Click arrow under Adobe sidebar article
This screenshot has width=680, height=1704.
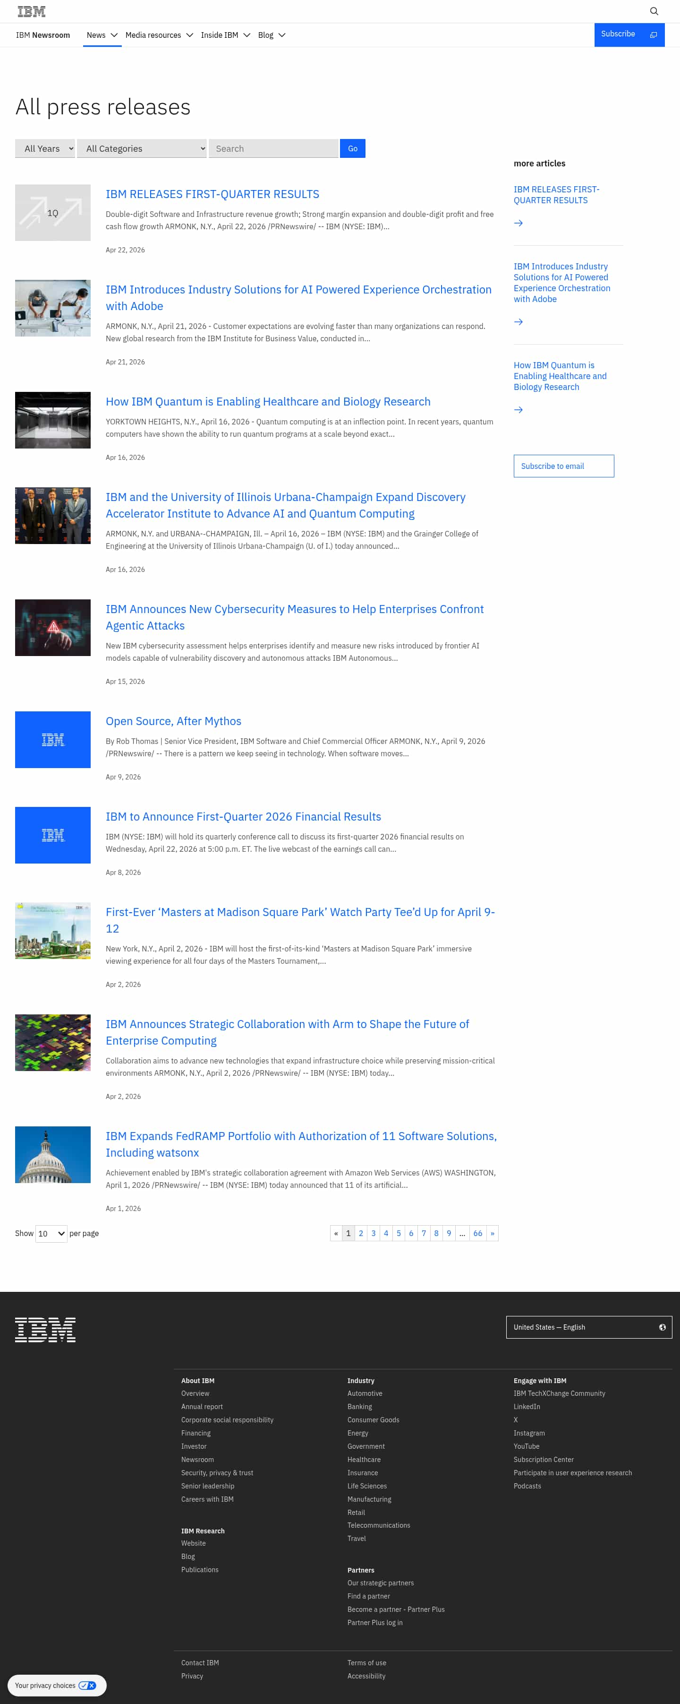click(518, 321)
